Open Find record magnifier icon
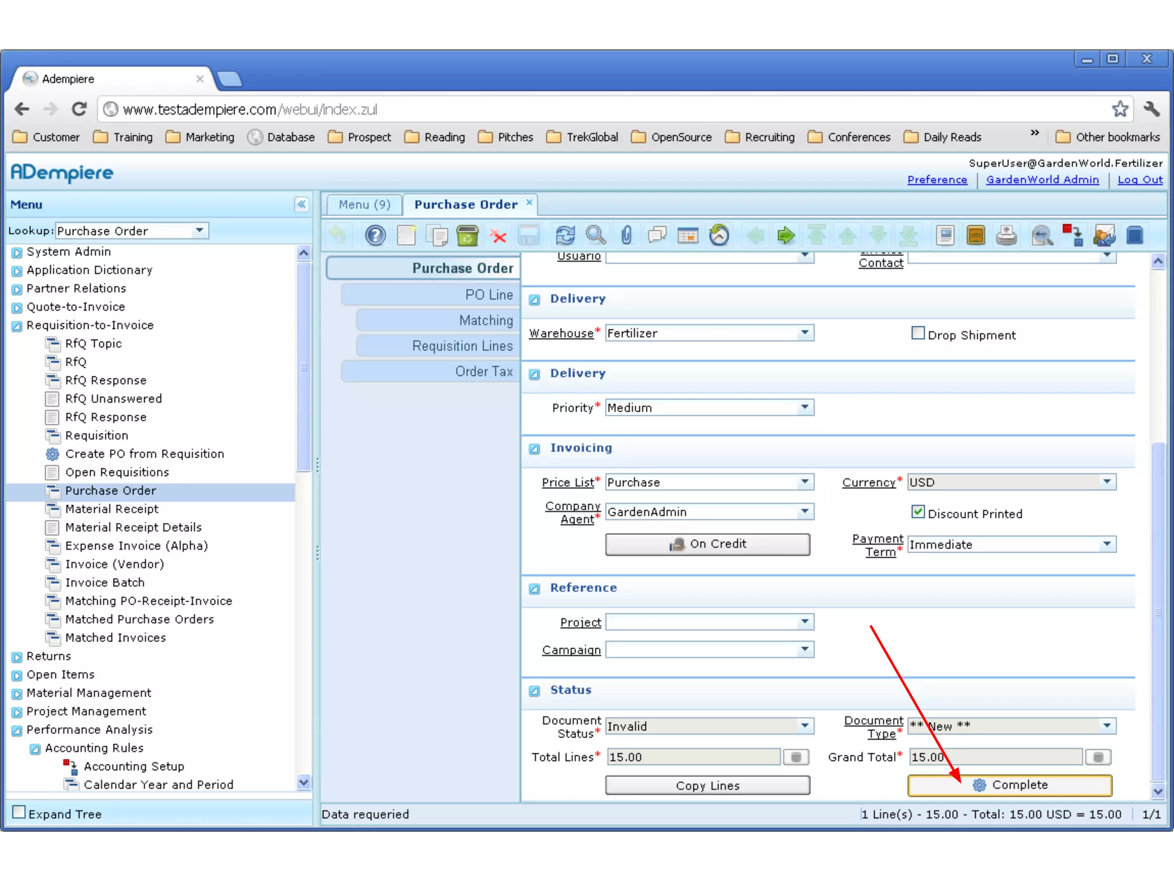The height and width of the screenshot is (881, 1174). coord(596,235)
